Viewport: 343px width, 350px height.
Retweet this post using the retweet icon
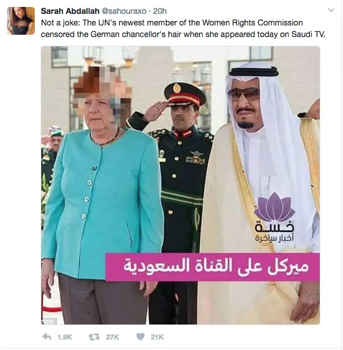94,337
